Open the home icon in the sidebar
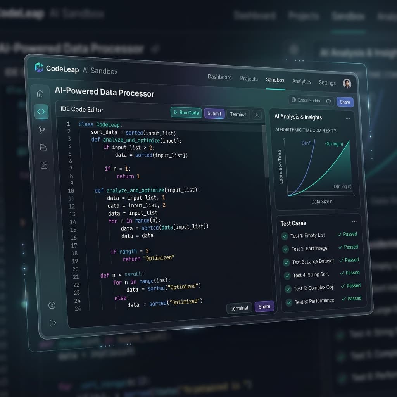The height and width of the screenshot is (397, 397). (x=40, y=94)
